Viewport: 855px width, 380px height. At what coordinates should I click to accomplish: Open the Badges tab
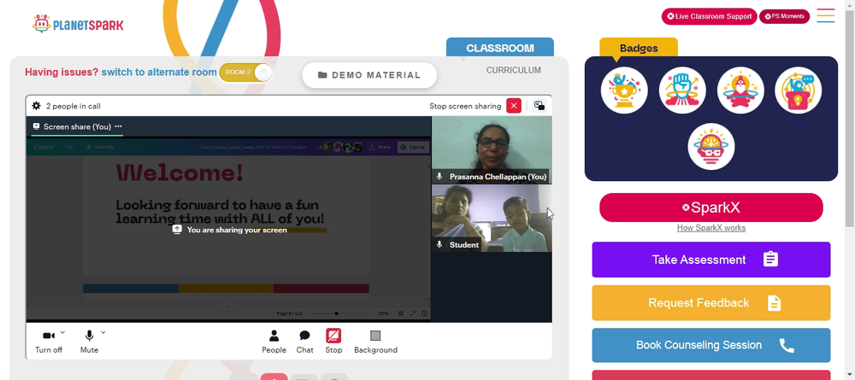point(639,48)
